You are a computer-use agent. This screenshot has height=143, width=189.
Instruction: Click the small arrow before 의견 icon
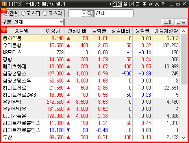click(111, 4)
